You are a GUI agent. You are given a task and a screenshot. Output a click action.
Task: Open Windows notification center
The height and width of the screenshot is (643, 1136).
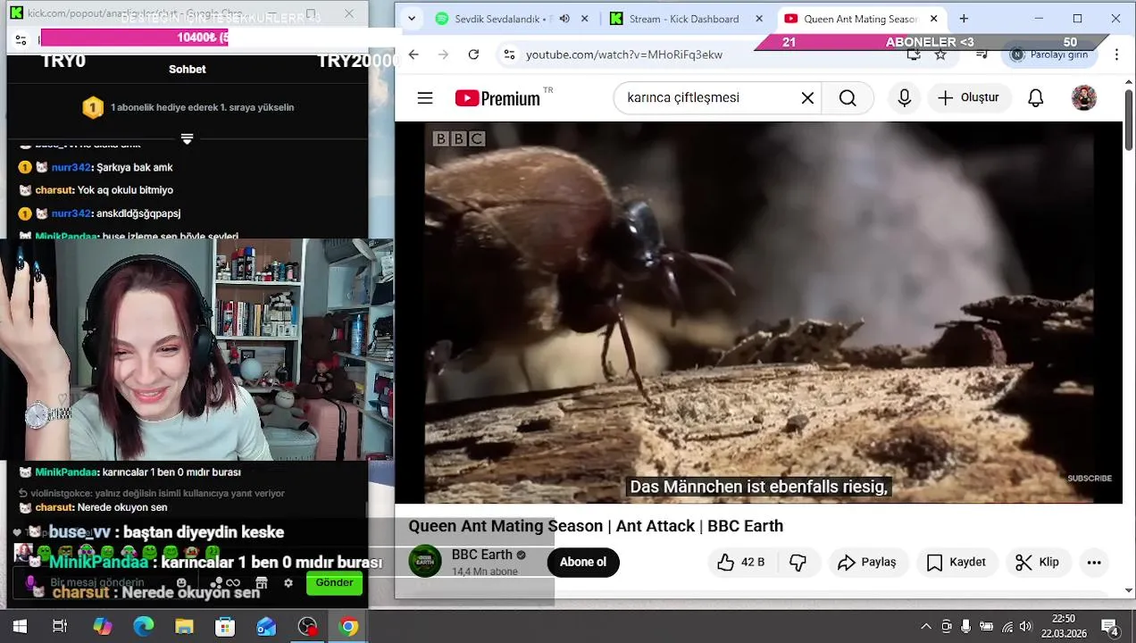click(1110, 627)
